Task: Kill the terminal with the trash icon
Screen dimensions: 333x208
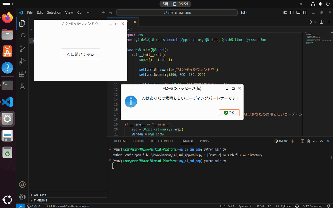Action: (x=308, y=141)
